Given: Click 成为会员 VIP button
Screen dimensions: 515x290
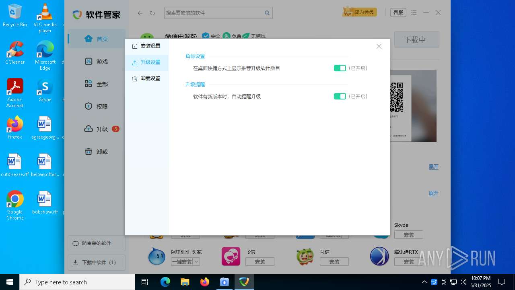Looking at the screenshot, I should click(x=359, y=12).
